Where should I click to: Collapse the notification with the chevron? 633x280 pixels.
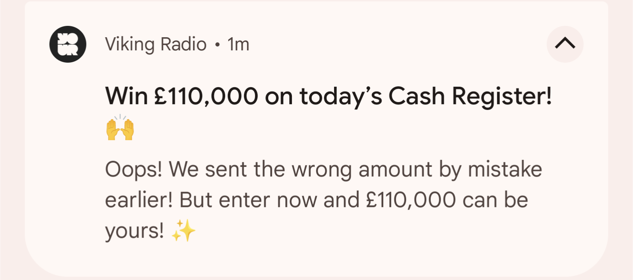[565, 44]
